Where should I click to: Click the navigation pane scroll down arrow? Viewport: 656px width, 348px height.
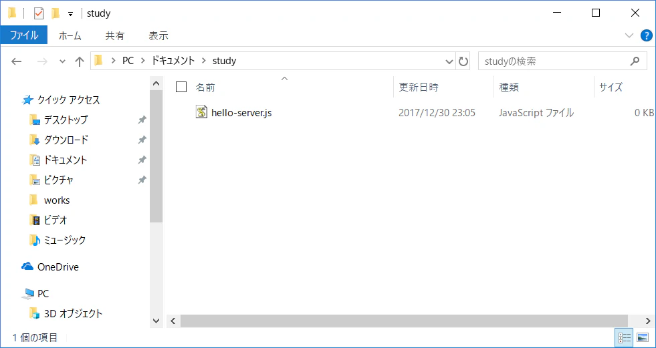point(156,321)
